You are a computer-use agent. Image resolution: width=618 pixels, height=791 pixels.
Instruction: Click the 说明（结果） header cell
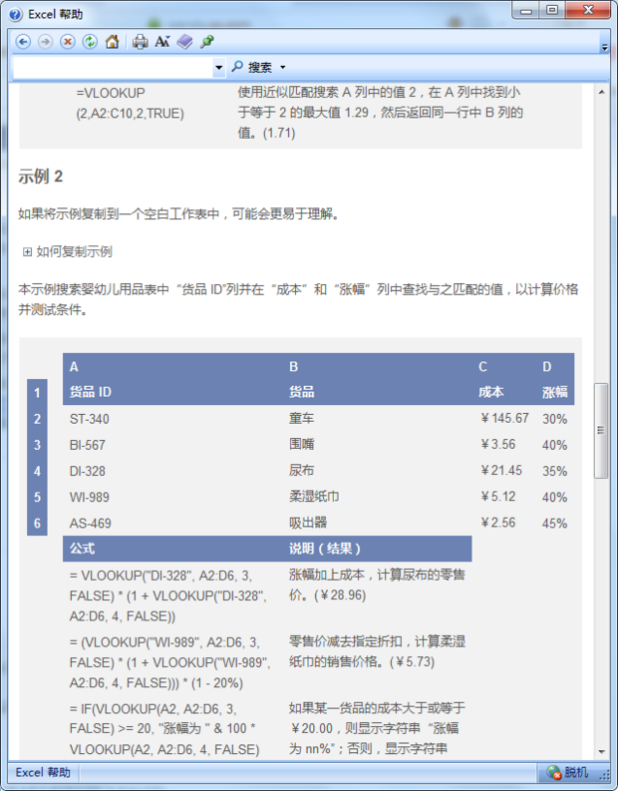(325, 549)
